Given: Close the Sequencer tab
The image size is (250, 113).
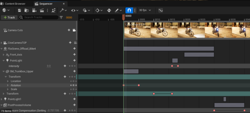Looking at the screenshot, I should click(x=64, y=4).
